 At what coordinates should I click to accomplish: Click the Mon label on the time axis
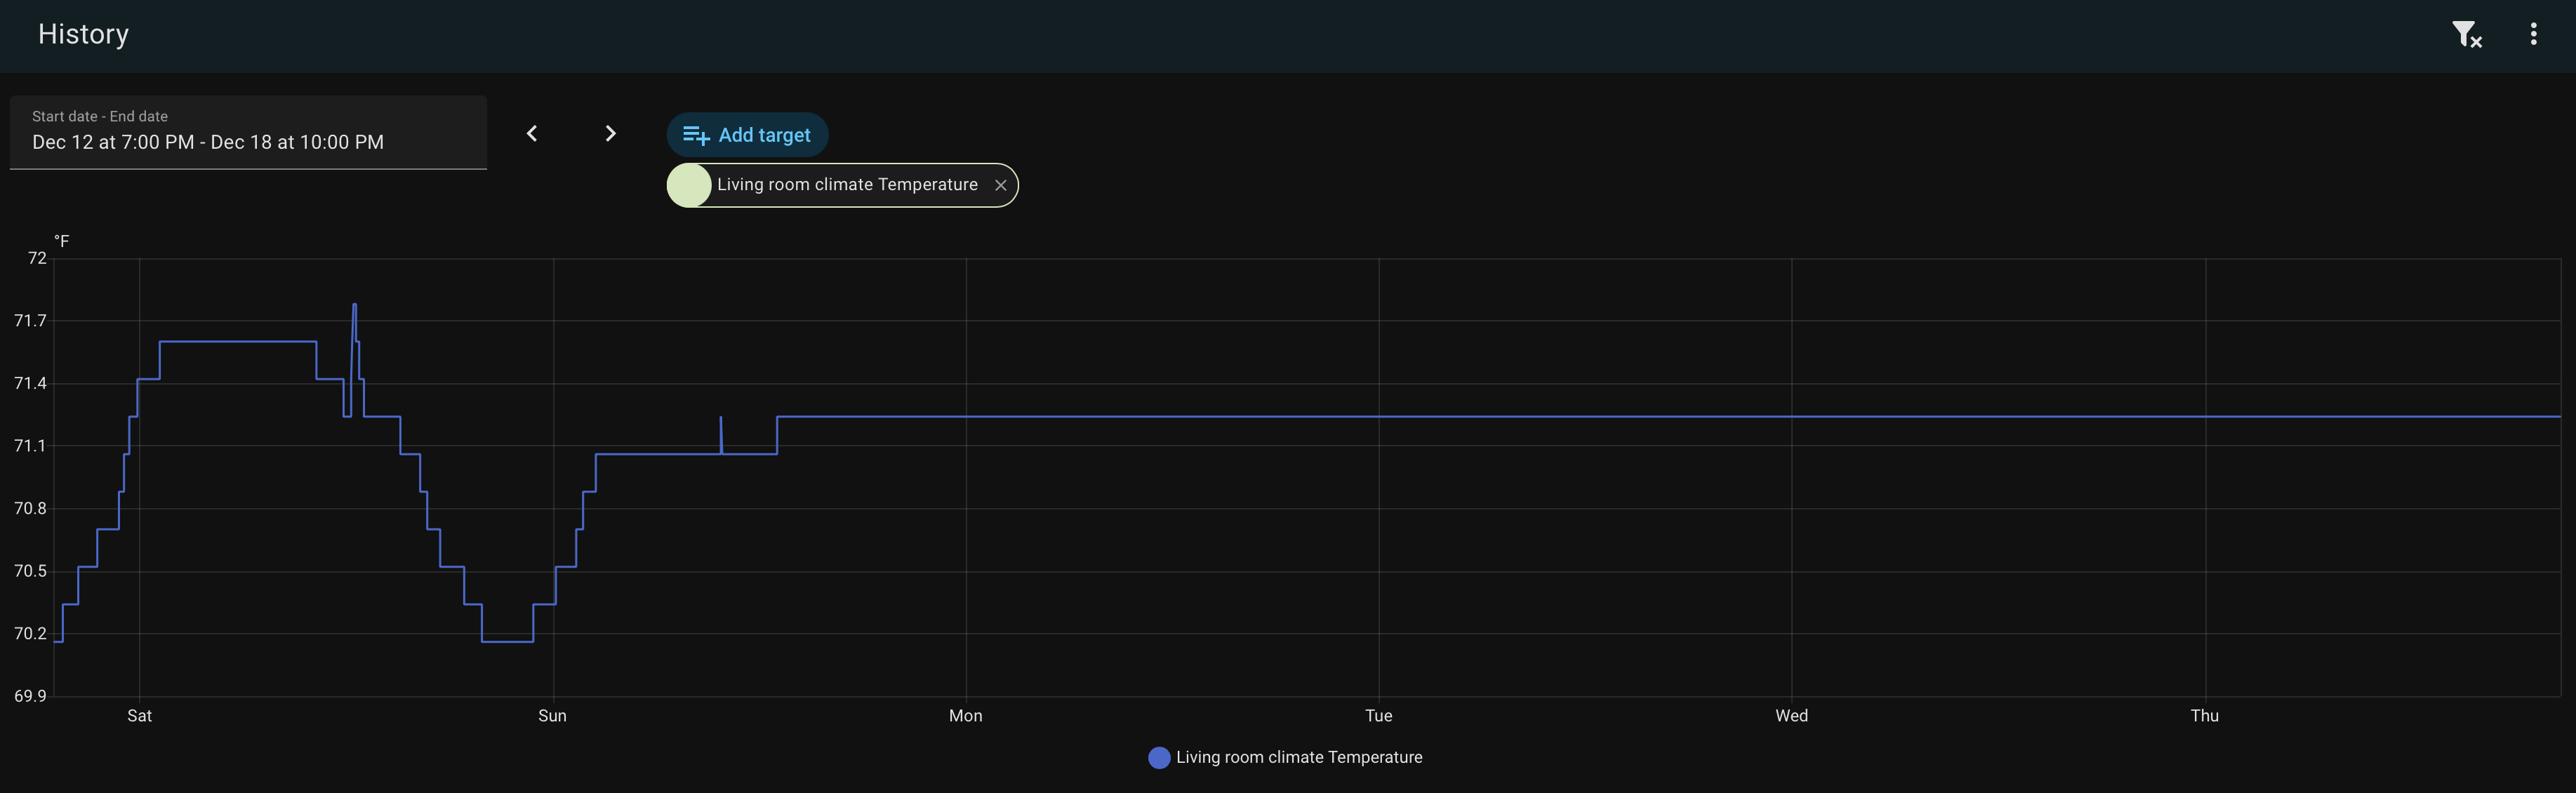[x=965, y=716]
